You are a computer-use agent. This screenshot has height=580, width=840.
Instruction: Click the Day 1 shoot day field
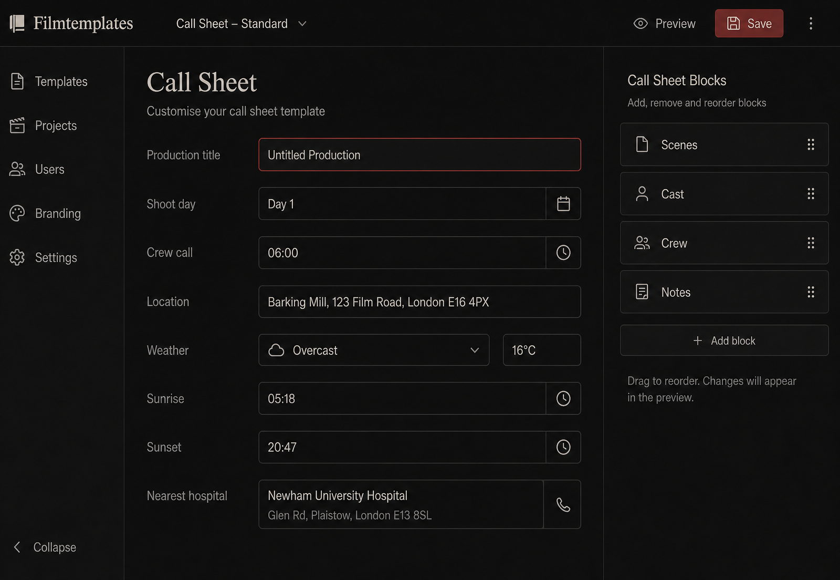pyautogui.click(x=402, y=204)
